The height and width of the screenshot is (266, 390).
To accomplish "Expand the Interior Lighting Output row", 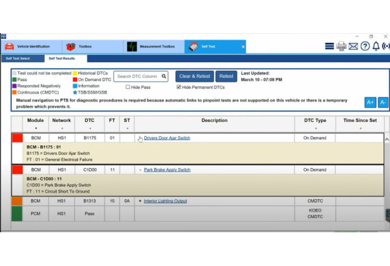I will point(140,201).
